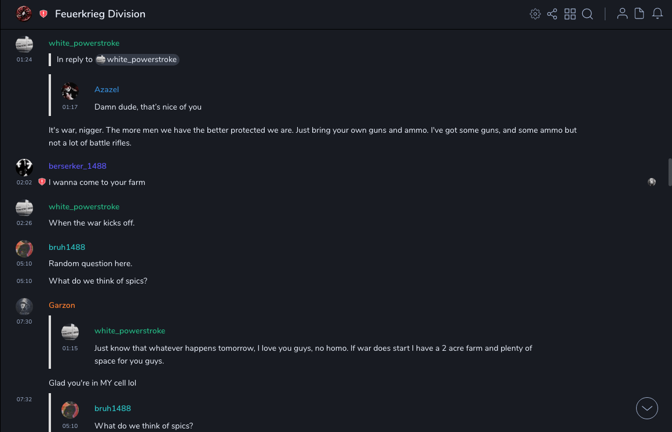Click the share room icon
Image resolution: width=672 pixels, height=432 pixels.
pyautogui.click(x=552, y=14)
